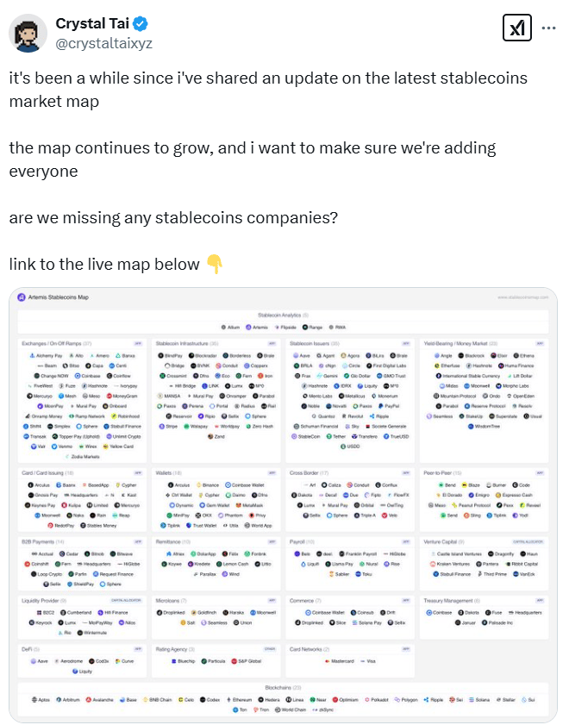Image resolution: width=569 pixels, height=725 pixels.
Task: Click the Stablecoin Issuers category title
Action: click(315, 342)
